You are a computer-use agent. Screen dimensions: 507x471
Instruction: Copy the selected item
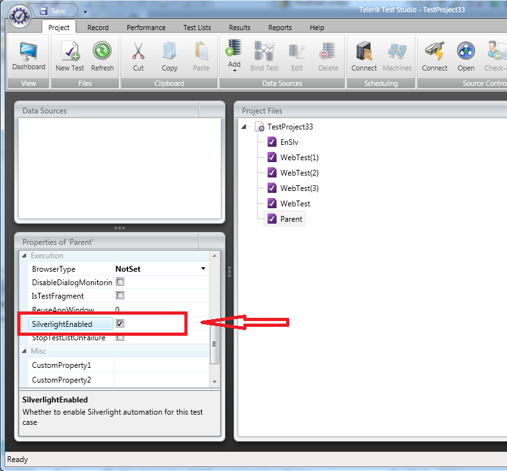click(170, 56)
